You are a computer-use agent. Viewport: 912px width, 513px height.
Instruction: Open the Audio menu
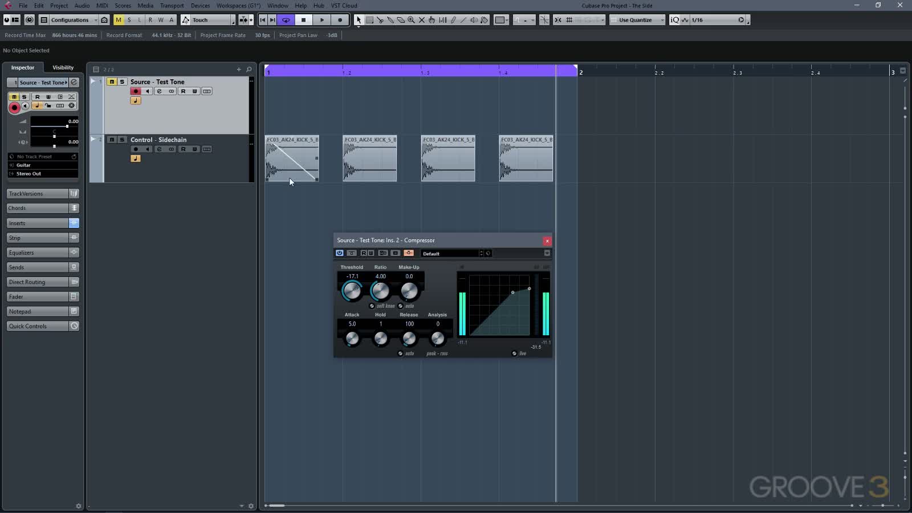[x=82, y=5]
